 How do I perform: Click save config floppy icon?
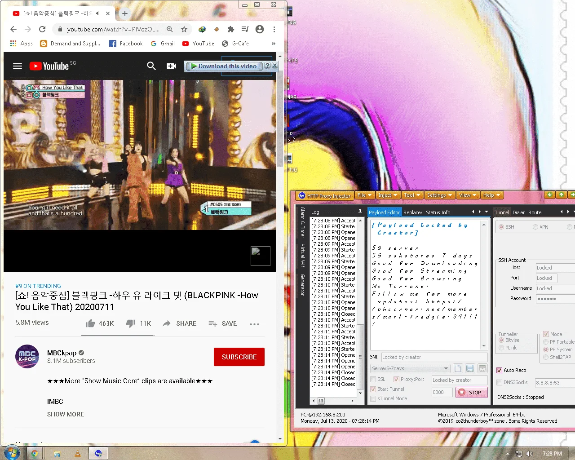(470, 368)
